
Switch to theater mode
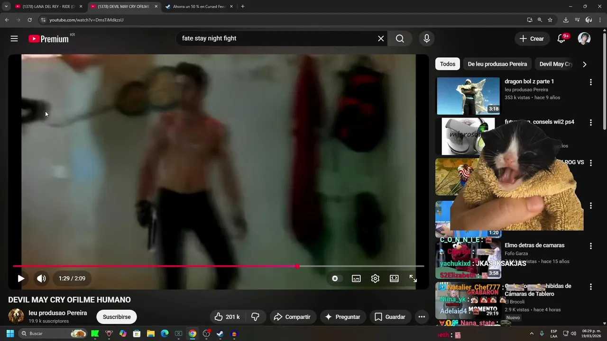pyautogui.click(x=394, y=278)
